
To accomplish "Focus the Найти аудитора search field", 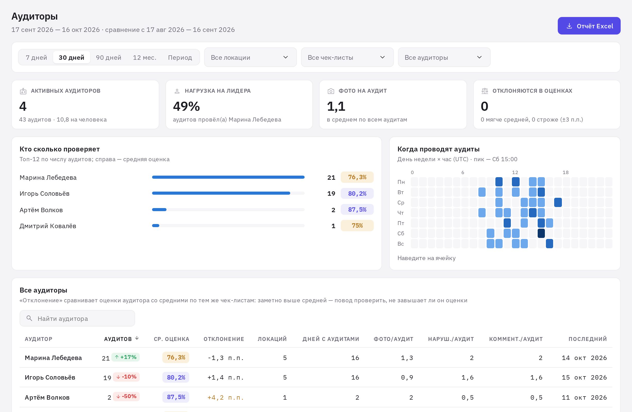I will tap(77, 318).
